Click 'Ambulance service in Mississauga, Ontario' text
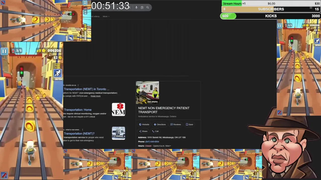 click(x=157, y=116)
